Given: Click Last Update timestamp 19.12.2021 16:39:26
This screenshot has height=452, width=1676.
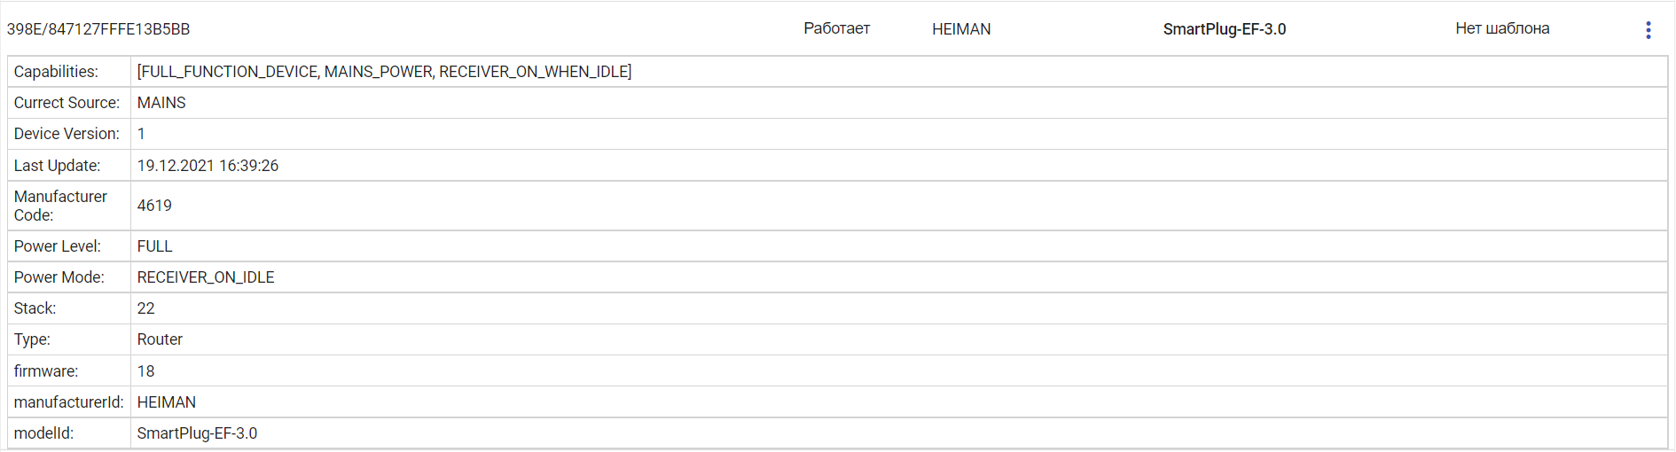Looking at the screenshot, I should [208, 166].
